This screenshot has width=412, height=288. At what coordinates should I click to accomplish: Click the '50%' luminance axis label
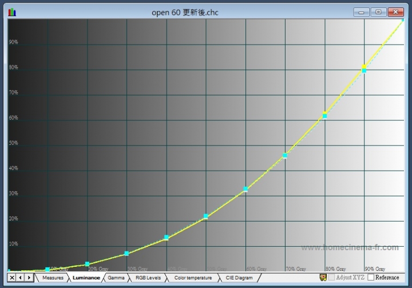(x=13, y=143)
